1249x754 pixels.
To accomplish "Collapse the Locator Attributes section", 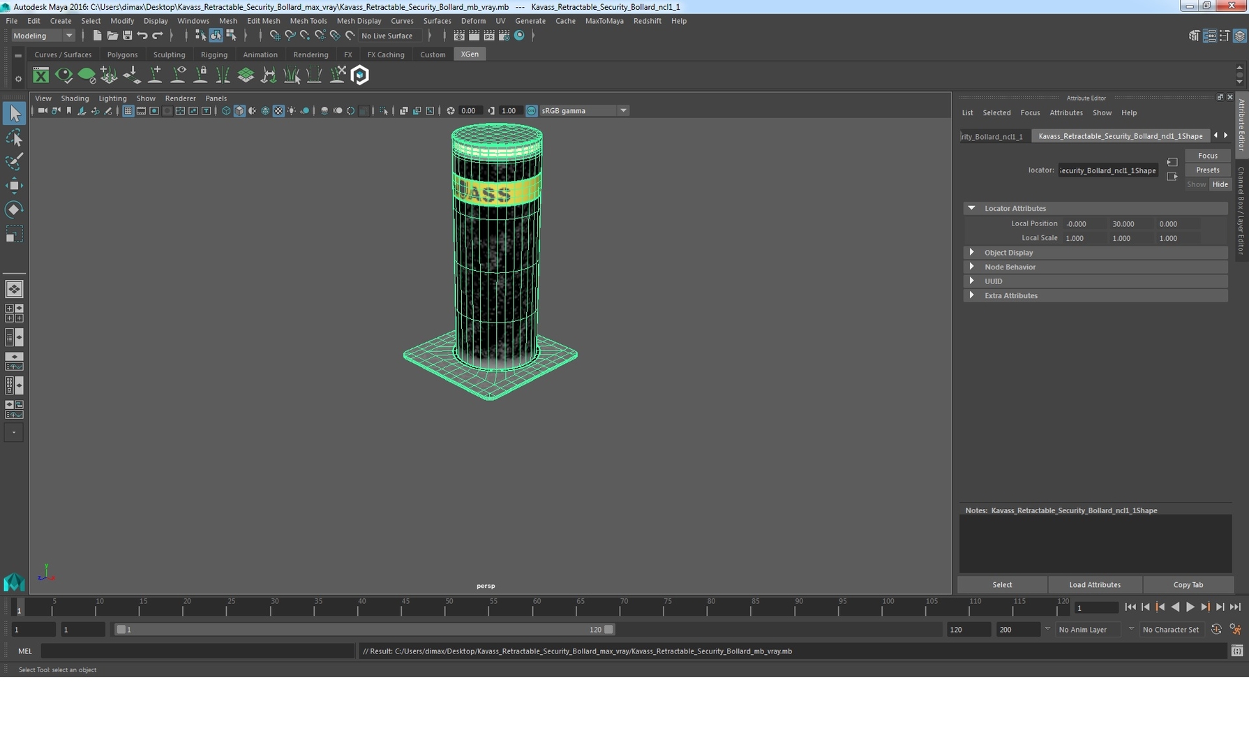I will [971, 208].
